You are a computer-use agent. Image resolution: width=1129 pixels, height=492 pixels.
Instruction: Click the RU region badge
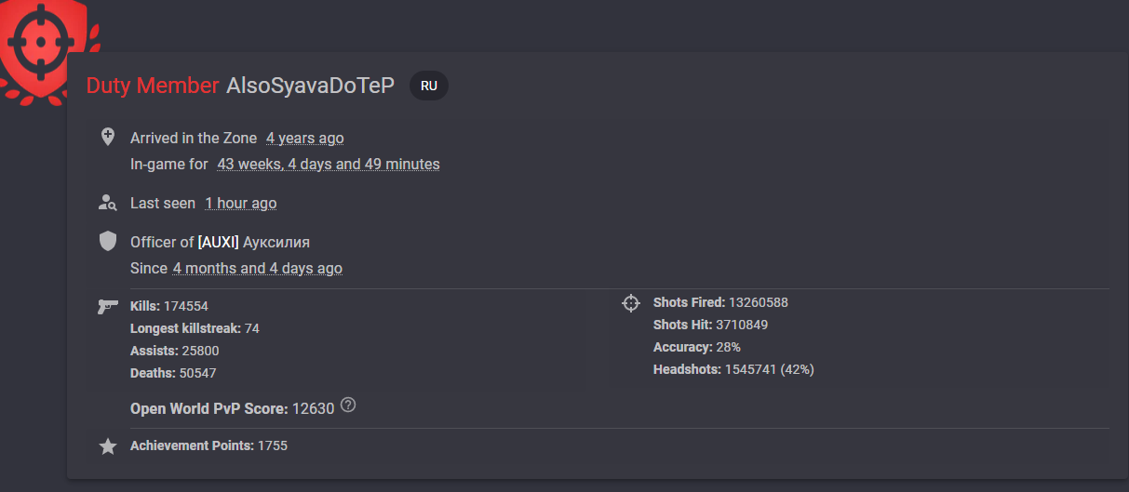429,86
